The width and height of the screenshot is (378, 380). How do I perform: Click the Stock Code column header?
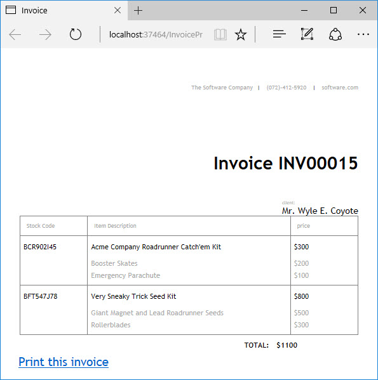pos(41,226)
